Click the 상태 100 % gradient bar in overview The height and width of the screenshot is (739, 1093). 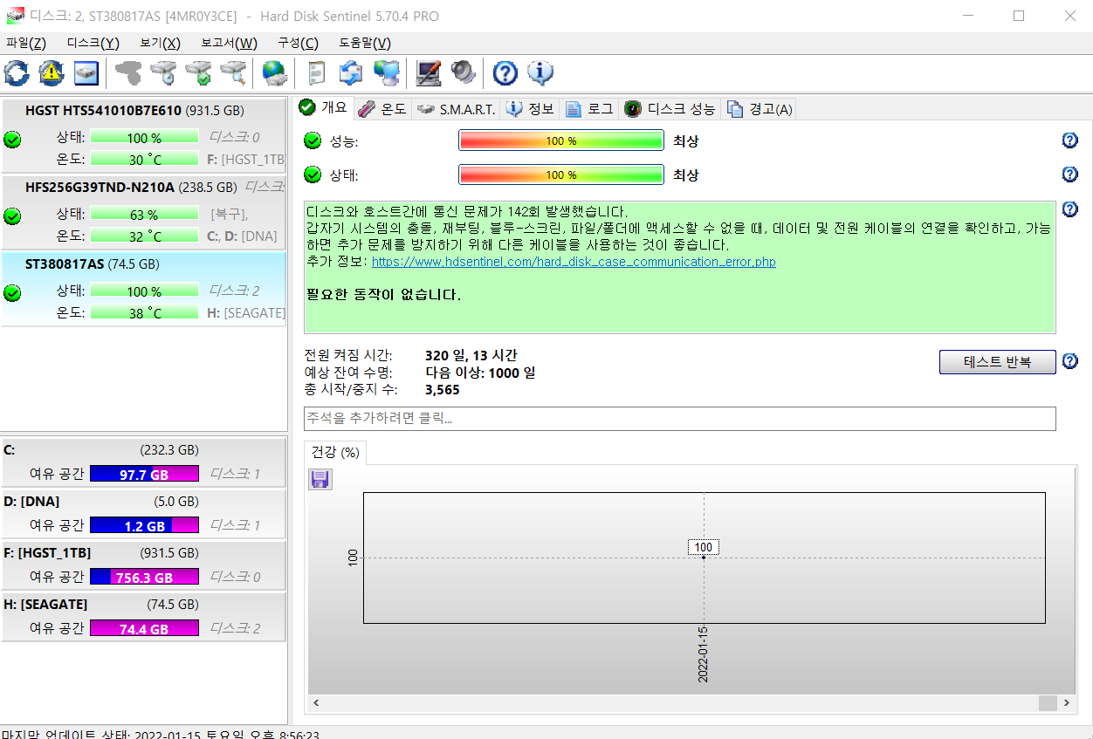(x=561, y=174)
